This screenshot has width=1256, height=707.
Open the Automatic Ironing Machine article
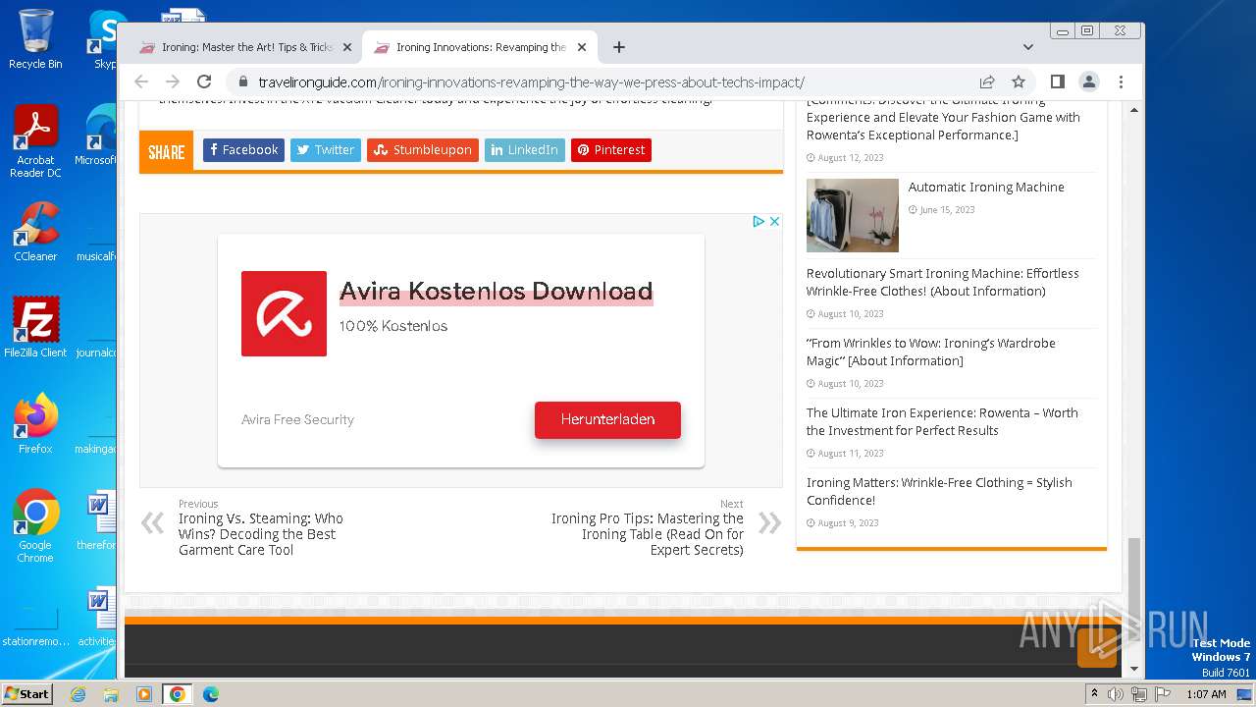[986, 187]
